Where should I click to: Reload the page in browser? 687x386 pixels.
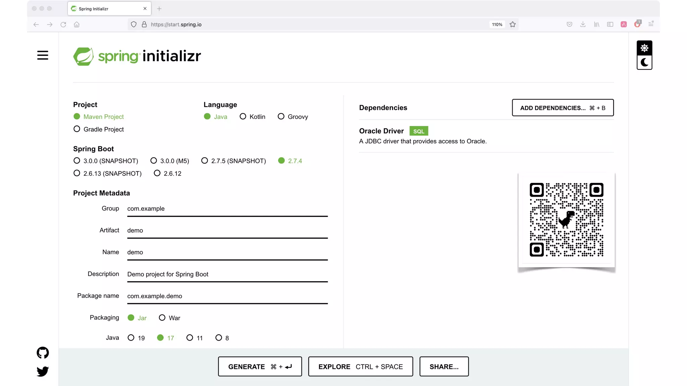point(63,24)
